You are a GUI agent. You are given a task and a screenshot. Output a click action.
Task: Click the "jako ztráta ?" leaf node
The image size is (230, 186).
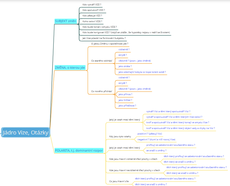125,66
